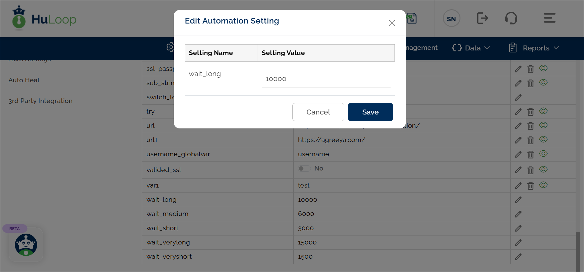Toggle eye visibility for username_globalvar row
This screenshot has height=272, width=584.
(x=543, y=154)
